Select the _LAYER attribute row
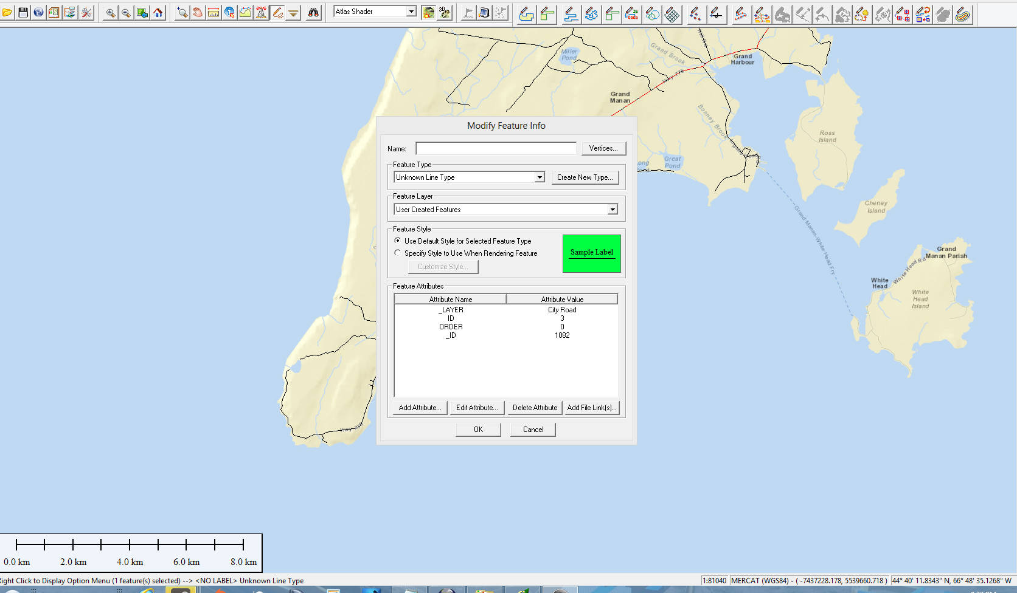The height and width of the screenshot is (593, 1017). point(451,310)
